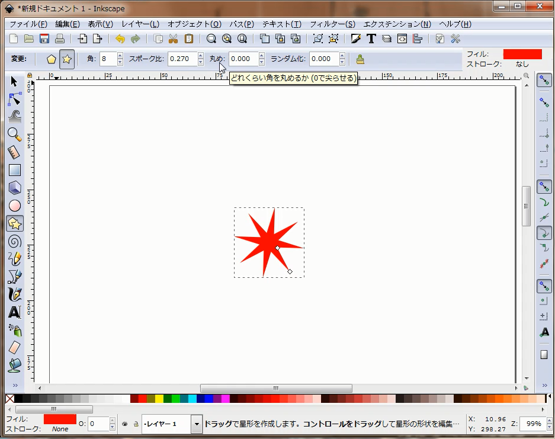This screenshot has width=555, height=439.
Task: Click the Save document icon
Action: (44, 39)
